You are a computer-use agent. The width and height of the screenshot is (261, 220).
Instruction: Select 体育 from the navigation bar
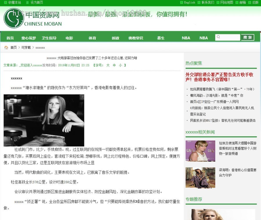(x=92, y=37)
